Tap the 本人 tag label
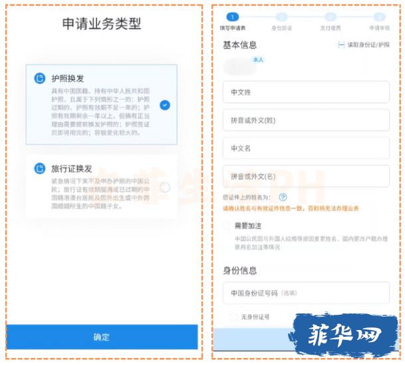The width and height of the screenshot is (405, 366). coord(258,60)
